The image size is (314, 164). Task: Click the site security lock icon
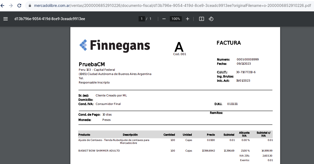click(x=30, y=6)
